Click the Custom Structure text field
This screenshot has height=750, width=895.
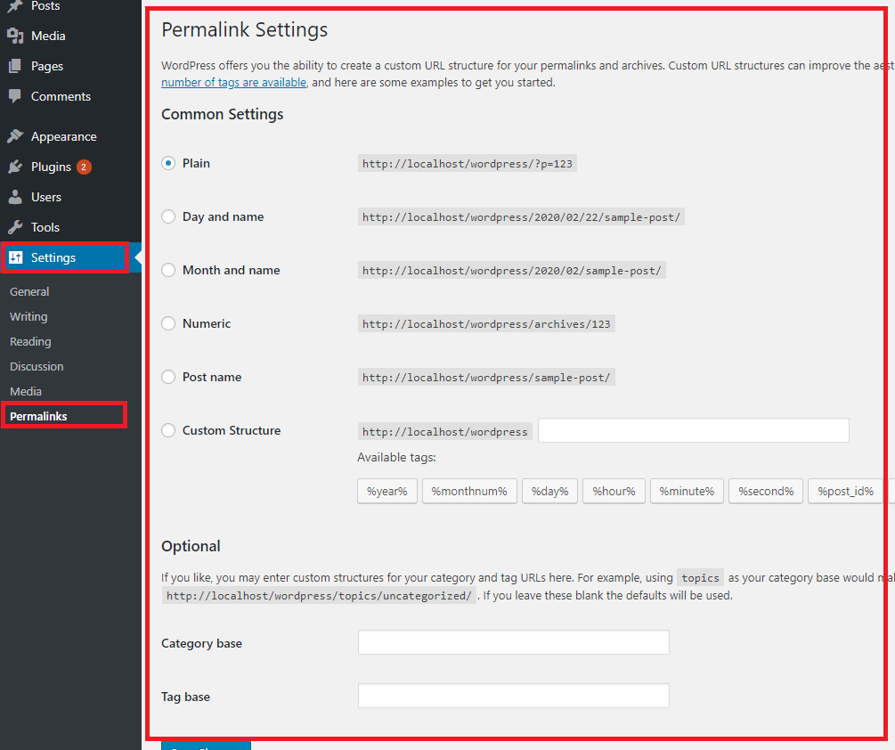[x=694, y=430]
